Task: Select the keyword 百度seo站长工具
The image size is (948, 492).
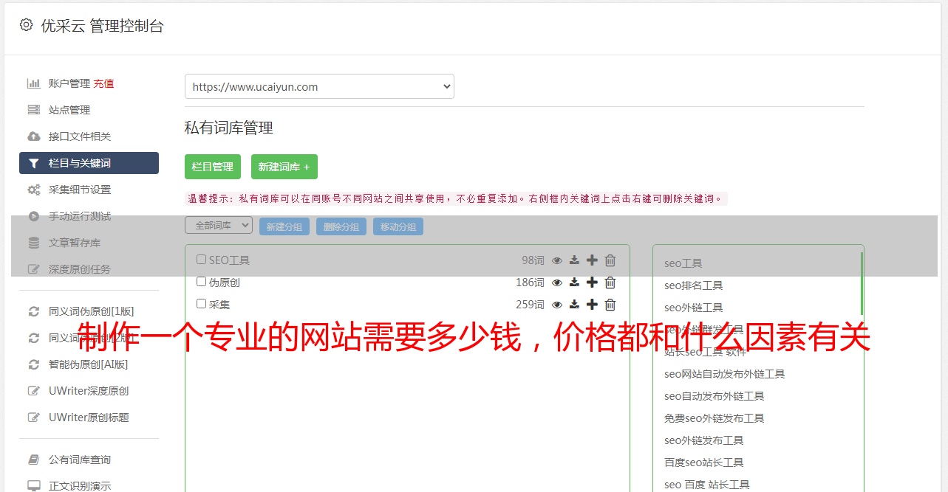Action: coord(703,462)
